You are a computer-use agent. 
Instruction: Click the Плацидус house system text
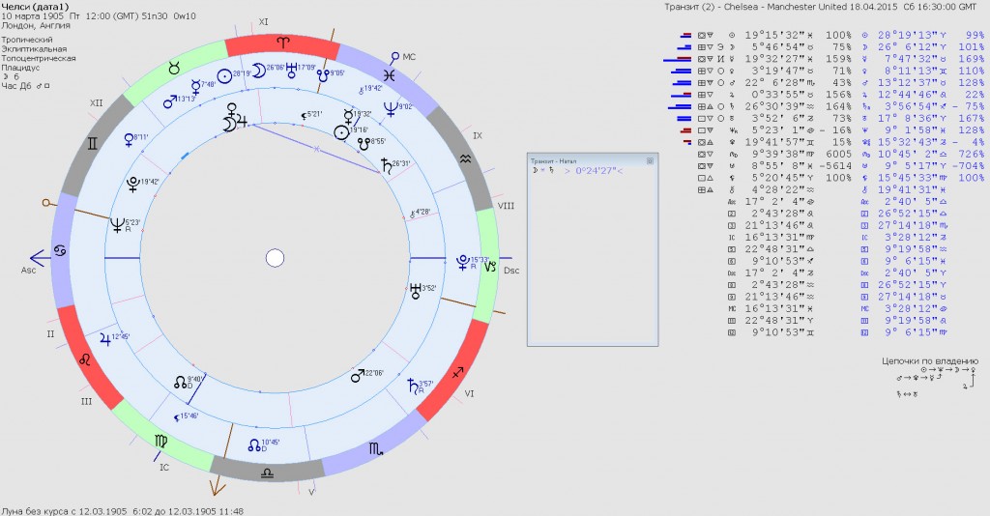pos(21,68)
